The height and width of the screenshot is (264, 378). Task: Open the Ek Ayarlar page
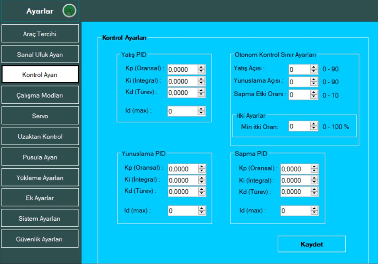tap(40, 198)
